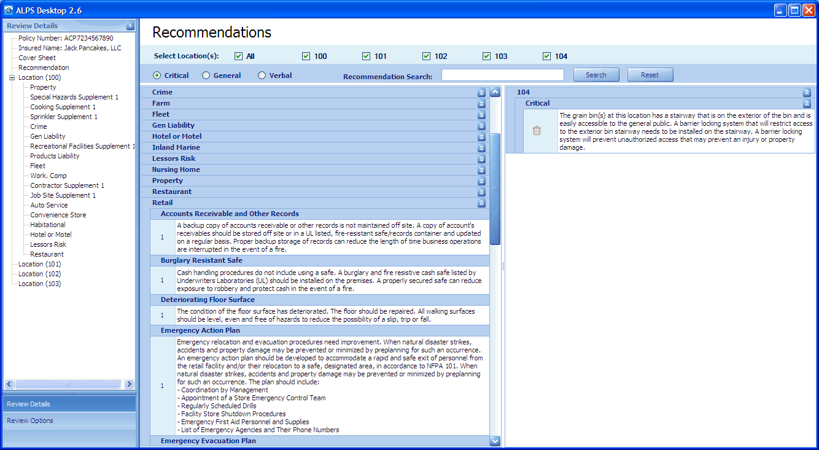The width and height of the screenshot is (819, 450).
Task: Select Crime in the review tree
Action: [x=39, y=126]
